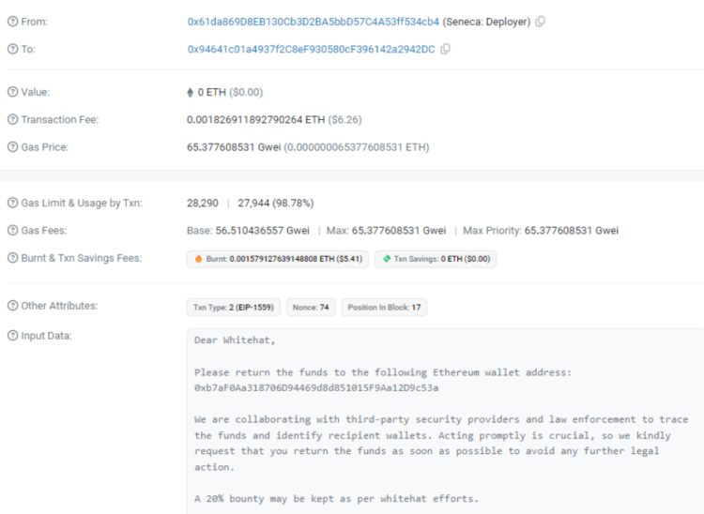Image resolution: width=704 pixels, height=514 pixels.
Task: Click the Position In Block 17 badge
Action: (383, 307)
